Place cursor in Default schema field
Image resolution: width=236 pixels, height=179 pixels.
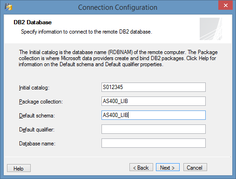pyautogui.click(x=154, y=115)
